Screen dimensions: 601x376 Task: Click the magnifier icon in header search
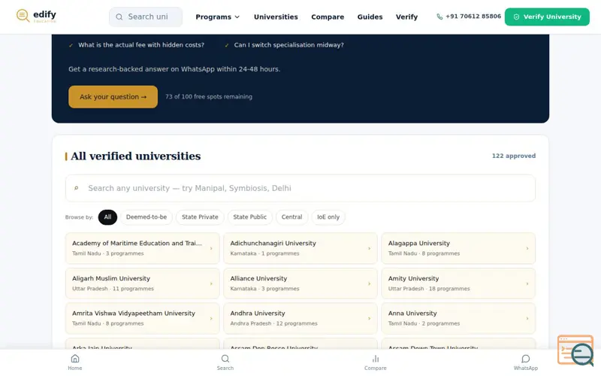tap(119, 17)
